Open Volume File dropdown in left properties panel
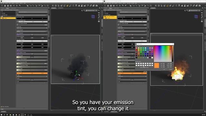The height and width of the screenshot is (116, 206). tap(32, 28)
